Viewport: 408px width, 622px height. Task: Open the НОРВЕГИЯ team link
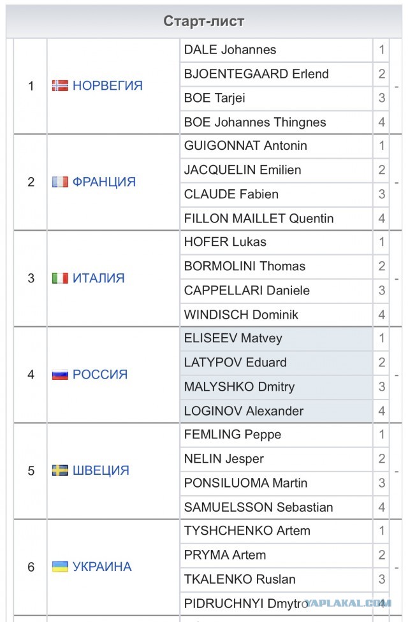point(107,85)
